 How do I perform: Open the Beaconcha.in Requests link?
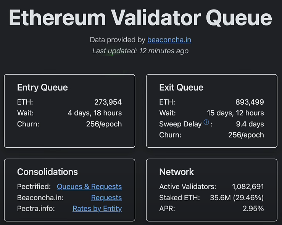(x=106, y=198)
